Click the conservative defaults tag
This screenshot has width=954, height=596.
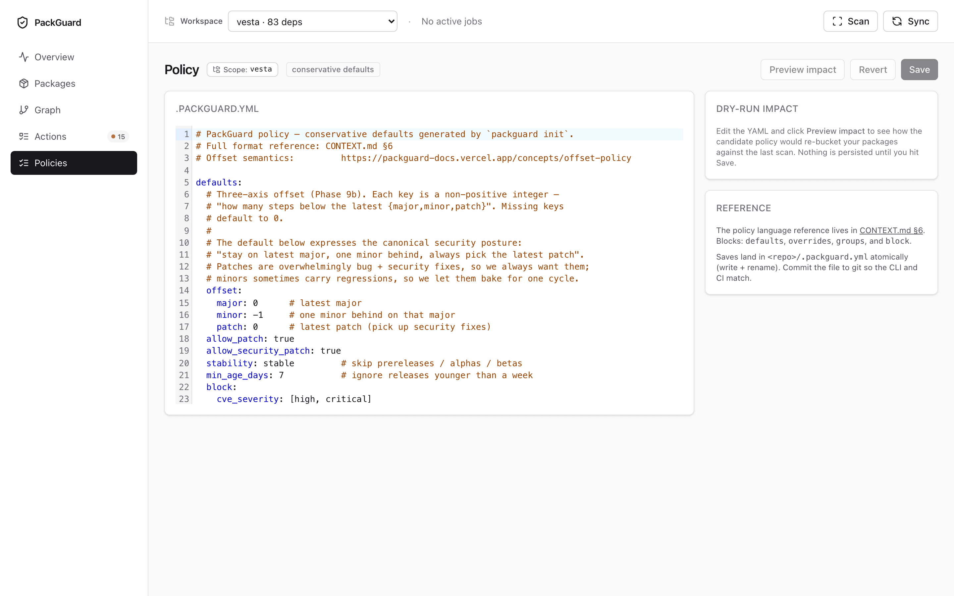tap(333, 70)
